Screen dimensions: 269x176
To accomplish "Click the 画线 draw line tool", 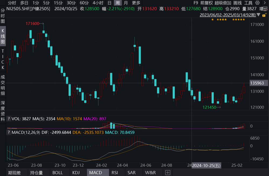I will pos(237,3).
